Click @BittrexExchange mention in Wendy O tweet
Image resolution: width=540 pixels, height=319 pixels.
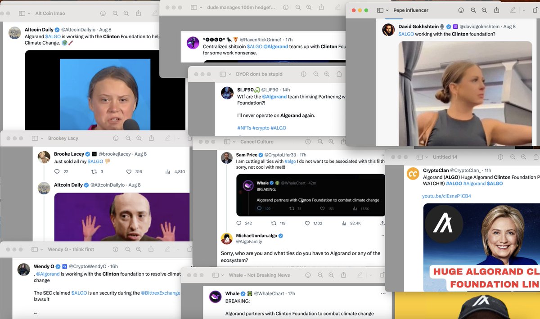(161, 293)
